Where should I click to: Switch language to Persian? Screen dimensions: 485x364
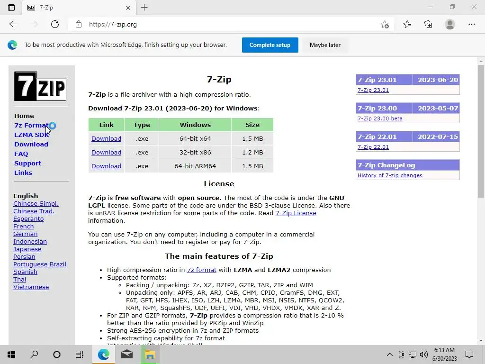(x=24, y=256)
